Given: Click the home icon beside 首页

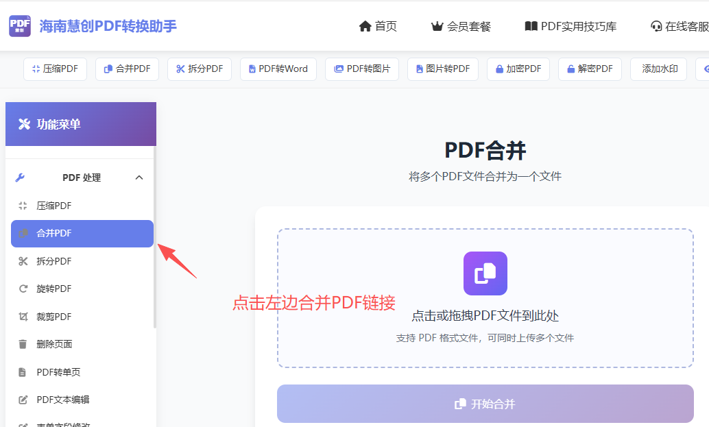Looking at the screenshot, I should tap(365, 26).
